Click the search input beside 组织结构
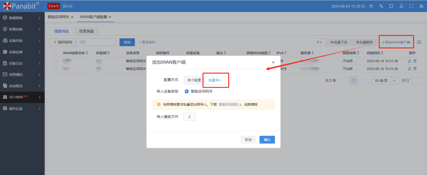This screenshot has height=175, width=427. pyautogui.click(x=96, y=42)
